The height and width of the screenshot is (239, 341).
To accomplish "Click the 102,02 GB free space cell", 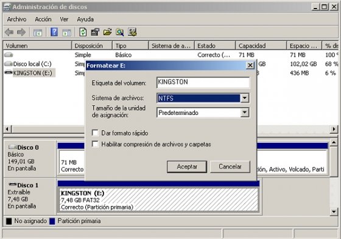I will point(303,64).
